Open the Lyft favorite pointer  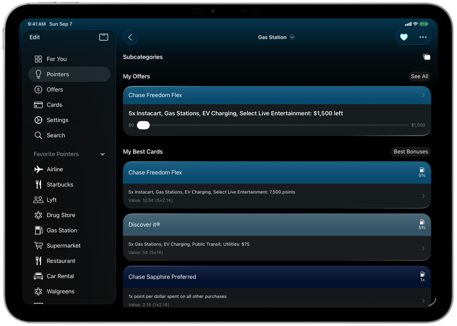point(69,200)
